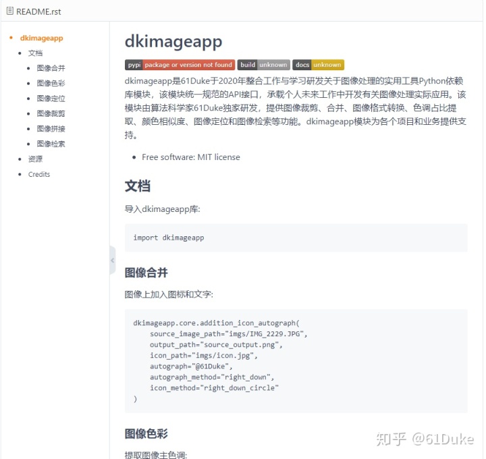The height and width of the screenshot is (459, 486).
Task: Click the icon_method code line
Action: point(214,388)
